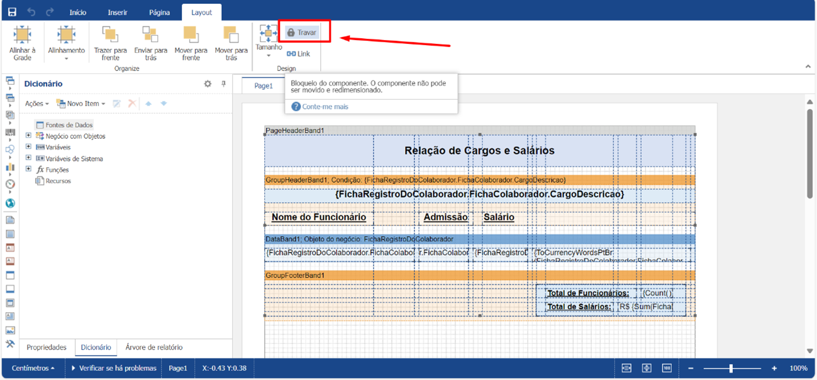817x380 pixels.
Task: Click Mover para frente
Action: [191, 43]
